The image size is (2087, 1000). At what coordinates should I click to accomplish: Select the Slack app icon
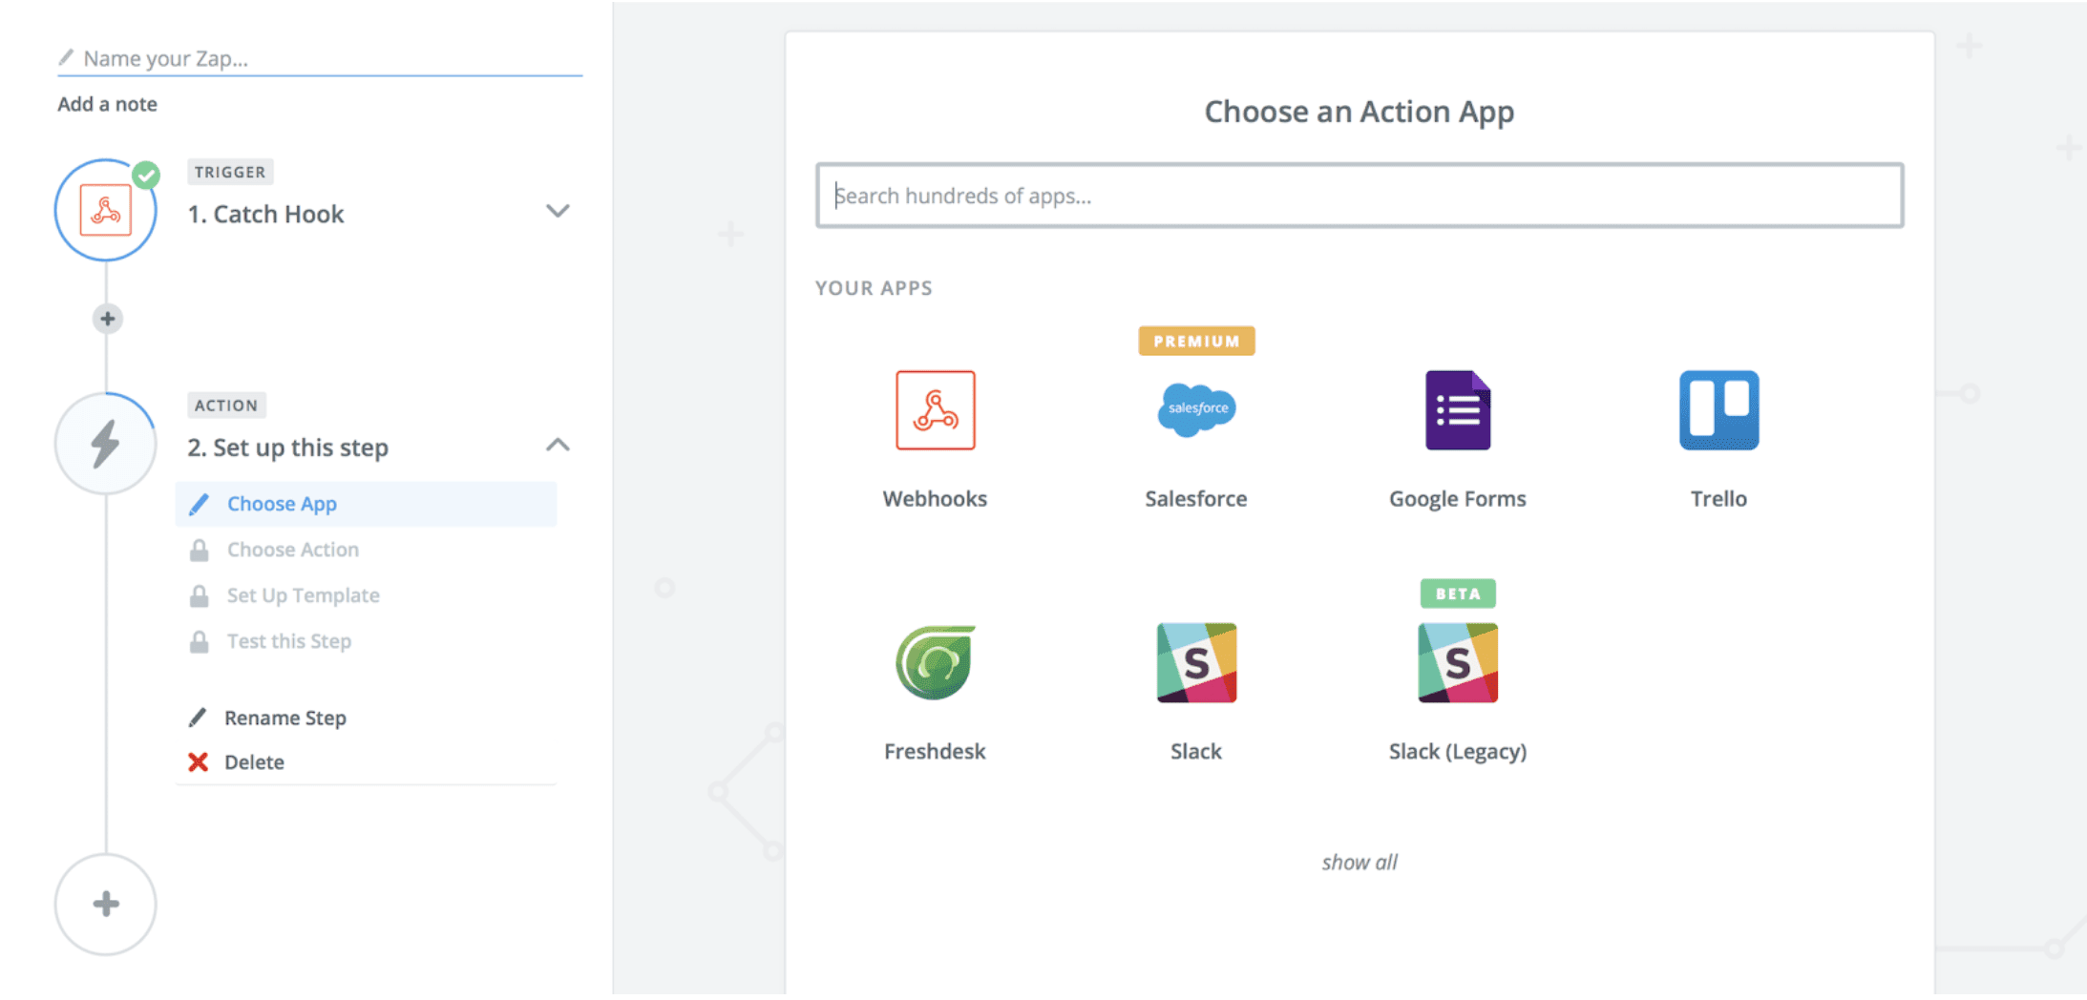(1196, 662)
